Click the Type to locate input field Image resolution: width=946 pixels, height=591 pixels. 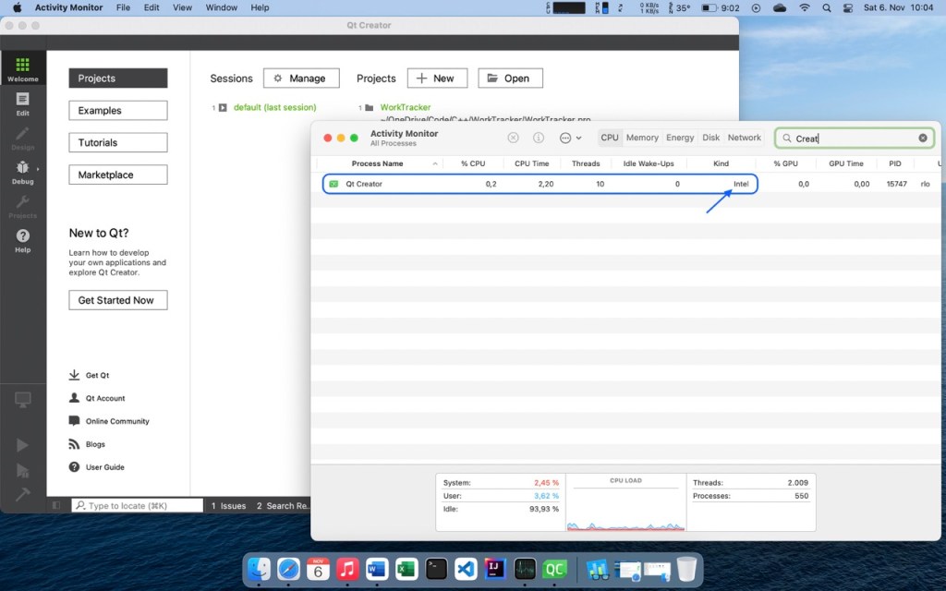coord(136,505)
